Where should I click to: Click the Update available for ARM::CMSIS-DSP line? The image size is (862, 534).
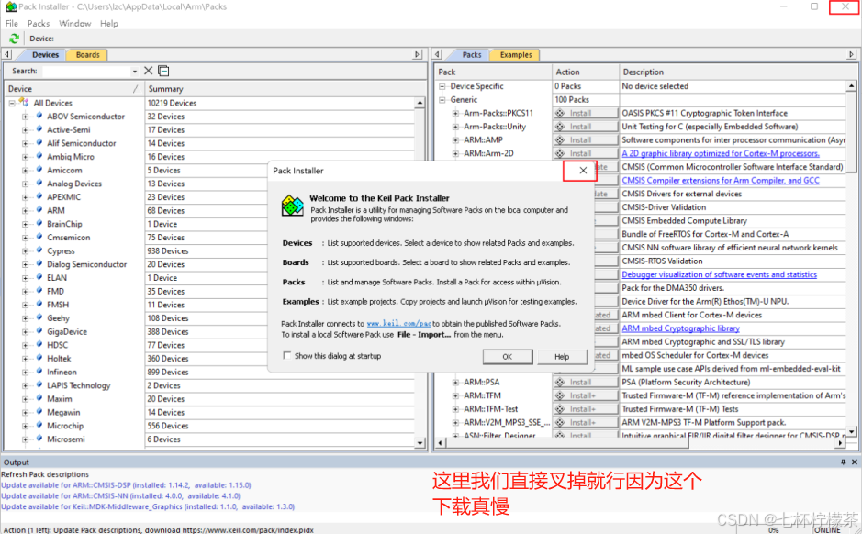point(126,485)
